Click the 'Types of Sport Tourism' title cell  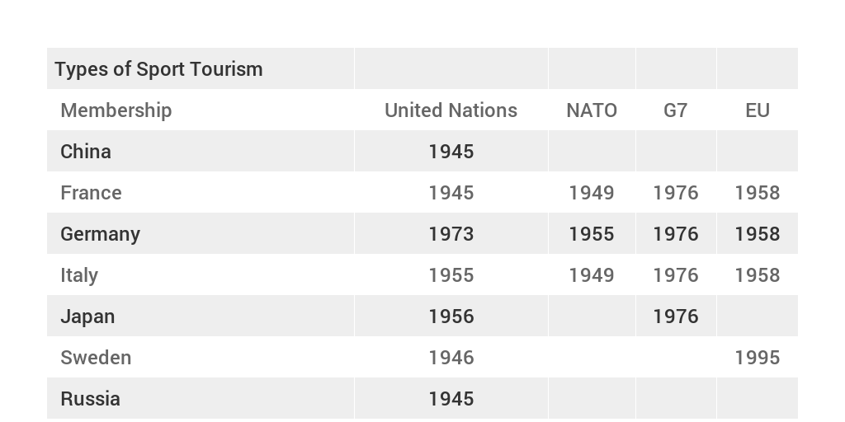(x=158, y=69)
